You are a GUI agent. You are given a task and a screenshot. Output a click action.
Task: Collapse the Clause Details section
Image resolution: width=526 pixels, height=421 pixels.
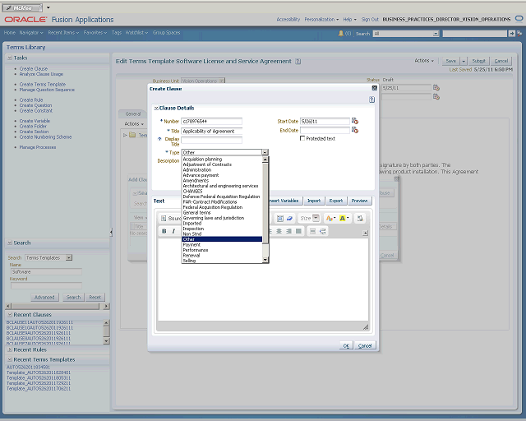(x=156, y=108)
